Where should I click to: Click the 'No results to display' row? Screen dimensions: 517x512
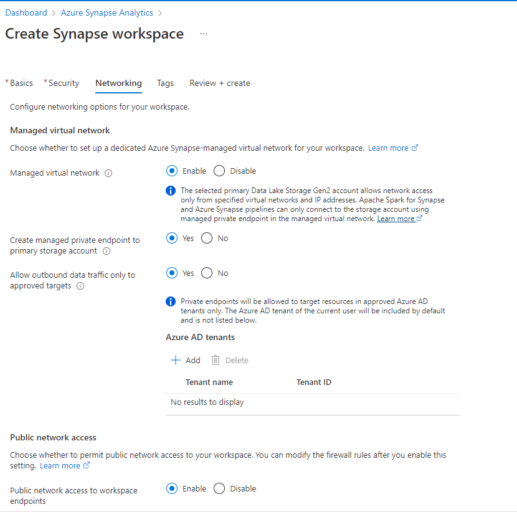[x=313, y=402]
